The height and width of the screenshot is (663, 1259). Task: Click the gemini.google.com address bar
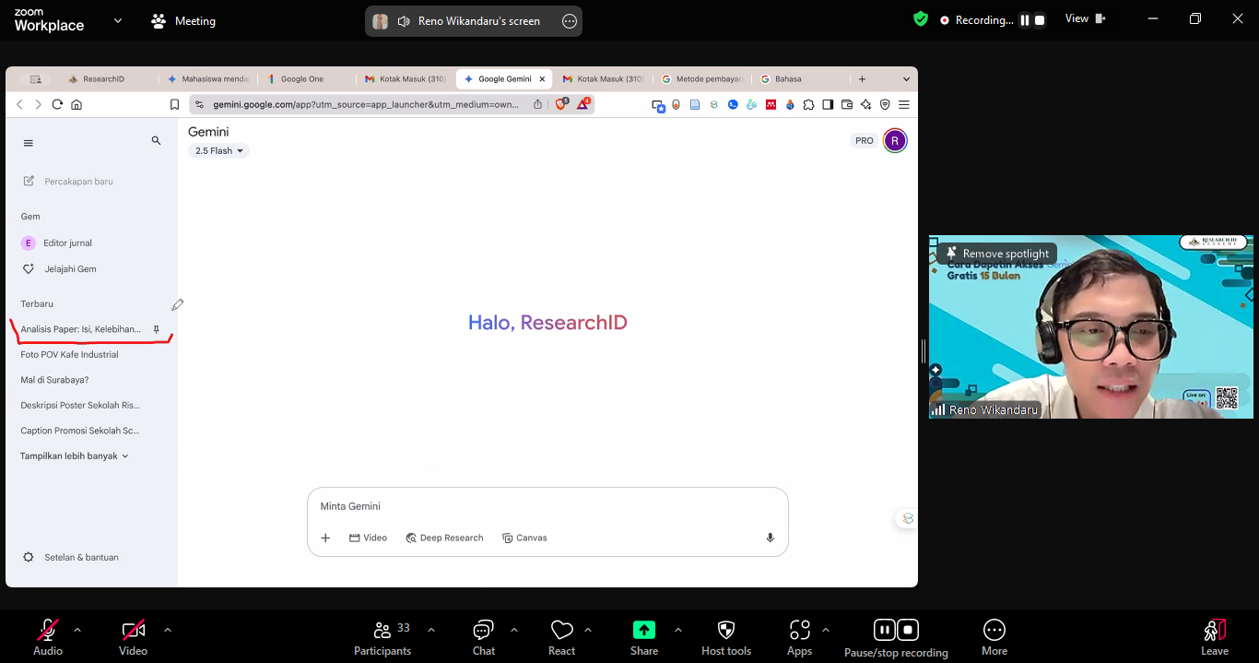point(366,105)
